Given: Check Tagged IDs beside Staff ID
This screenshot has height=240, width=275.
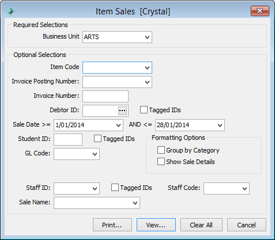Looking at the screenshot, I should coord(115,188).
